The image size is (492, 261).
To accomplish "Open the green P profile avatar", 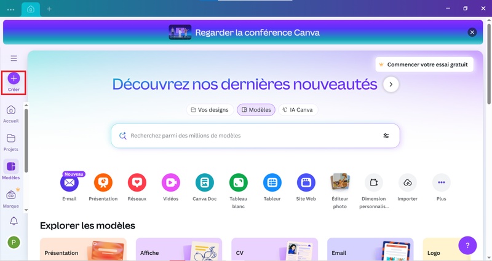I will (x=14, y=242).
